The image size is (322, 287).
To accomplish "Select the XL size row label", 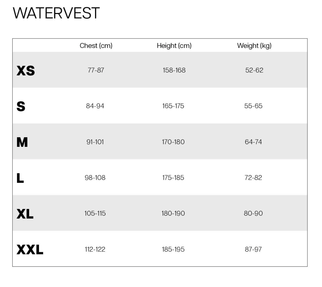I will (x=25, y=214).
